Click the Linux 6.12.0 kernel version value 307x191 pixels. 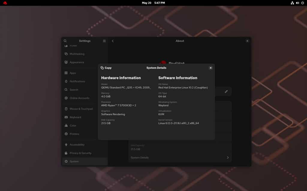[x=179, y=123]
